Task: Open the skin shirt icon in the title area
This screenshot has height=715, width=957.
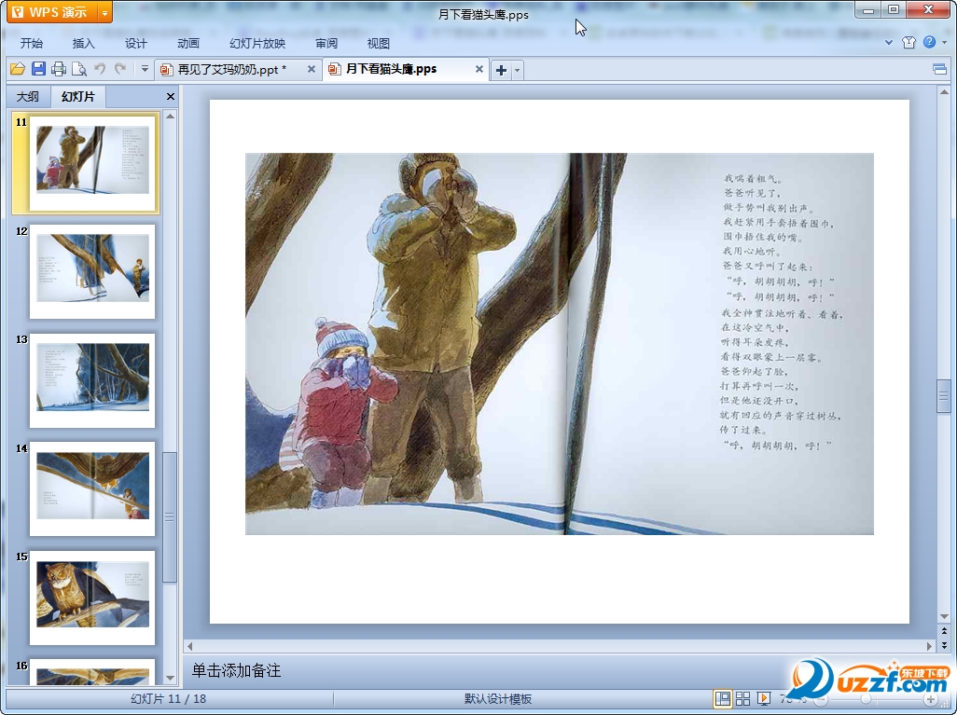Action: (908, 42)
